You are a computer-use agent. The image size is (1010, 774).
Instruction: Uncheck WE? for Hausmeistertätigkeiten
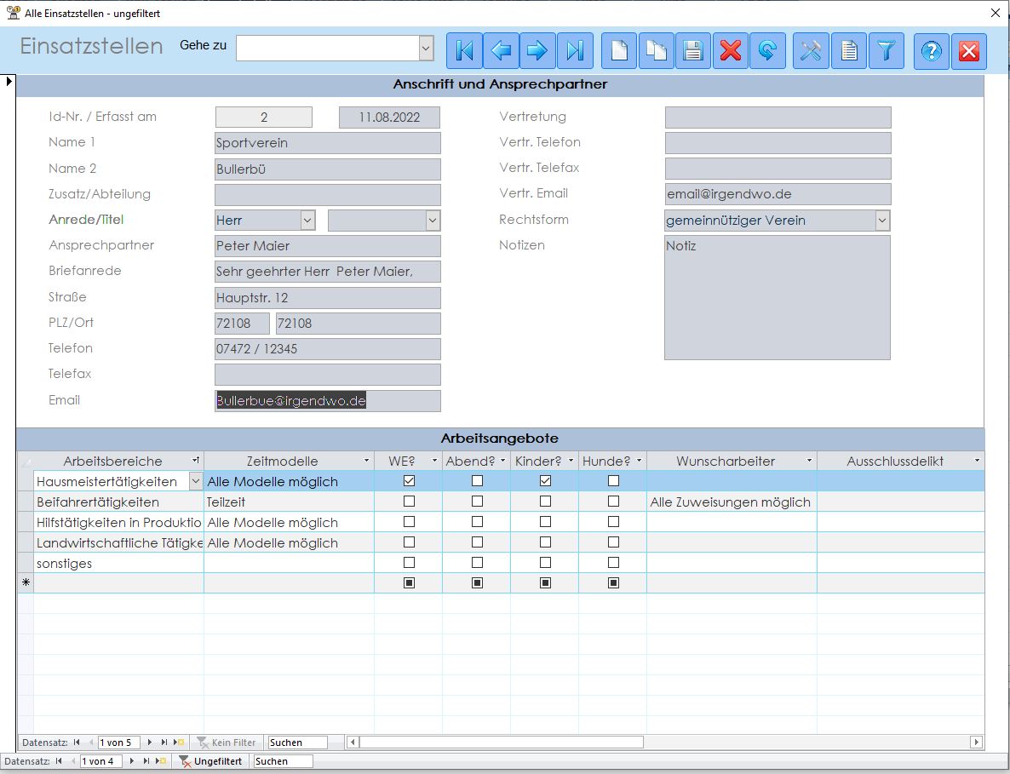coord(409,481)
